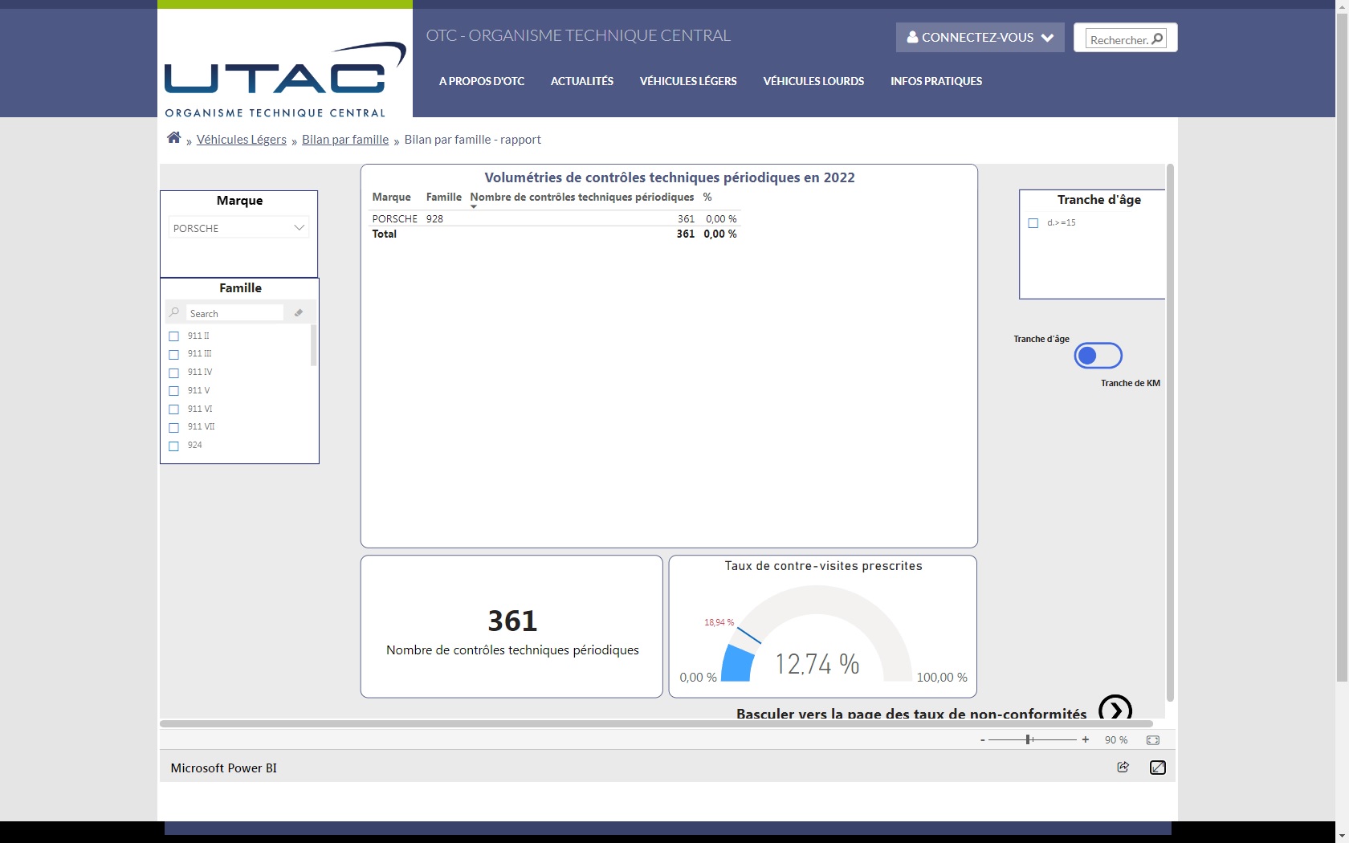Click the magnifier icon in Famille search
Screen dimensions: 1349x843
click(174, 312)
